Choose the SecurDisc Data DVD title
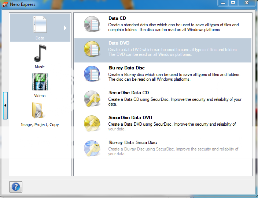 click(130, 118)
